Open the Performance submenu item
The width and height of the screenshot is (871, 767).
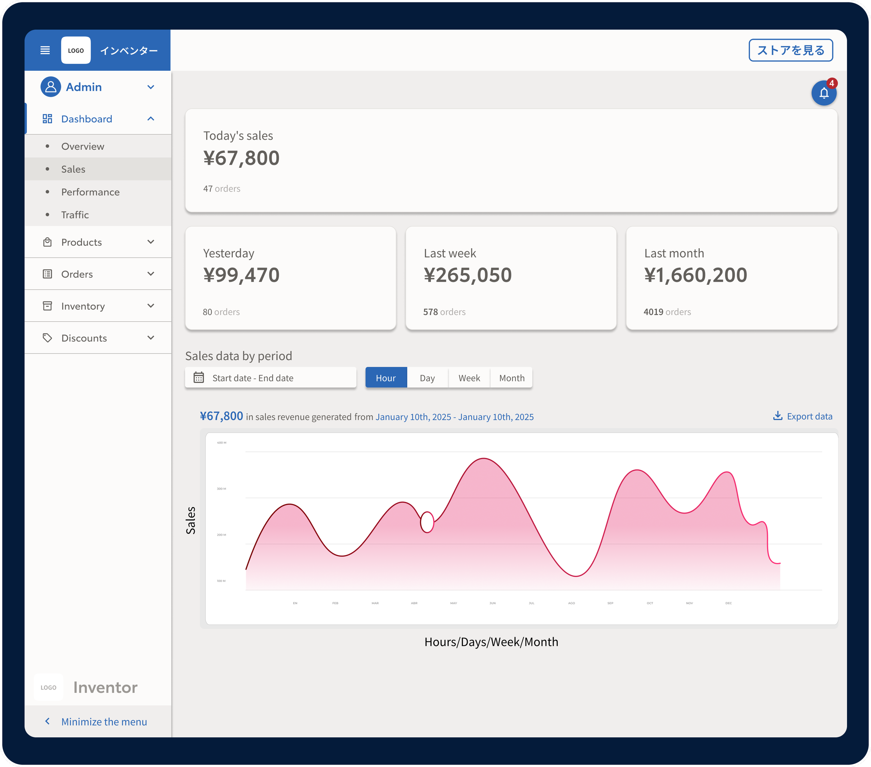tap(90, 191)
